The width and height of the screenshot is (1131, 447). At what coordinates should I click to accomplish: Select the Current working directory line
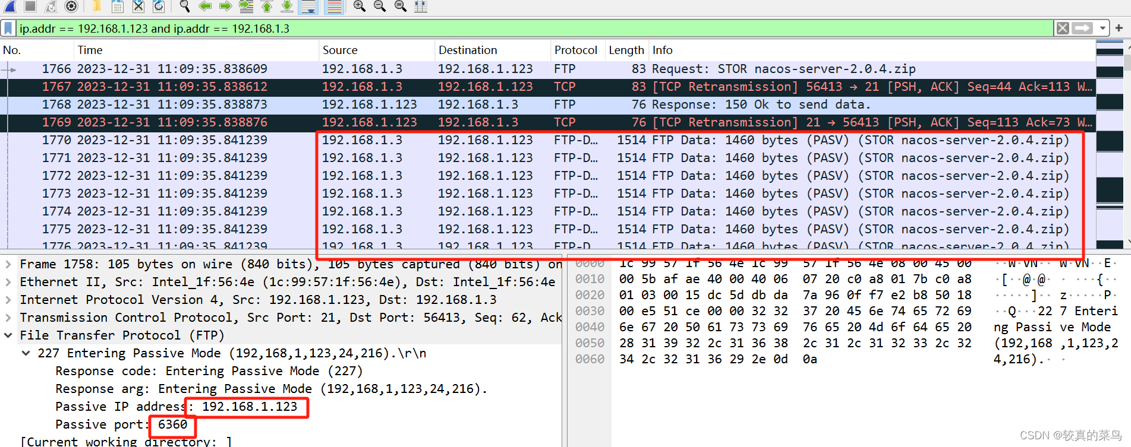point(126,442)
